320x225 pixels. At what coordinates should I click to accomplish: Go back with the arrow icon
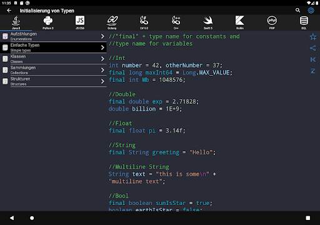(9, 11)
